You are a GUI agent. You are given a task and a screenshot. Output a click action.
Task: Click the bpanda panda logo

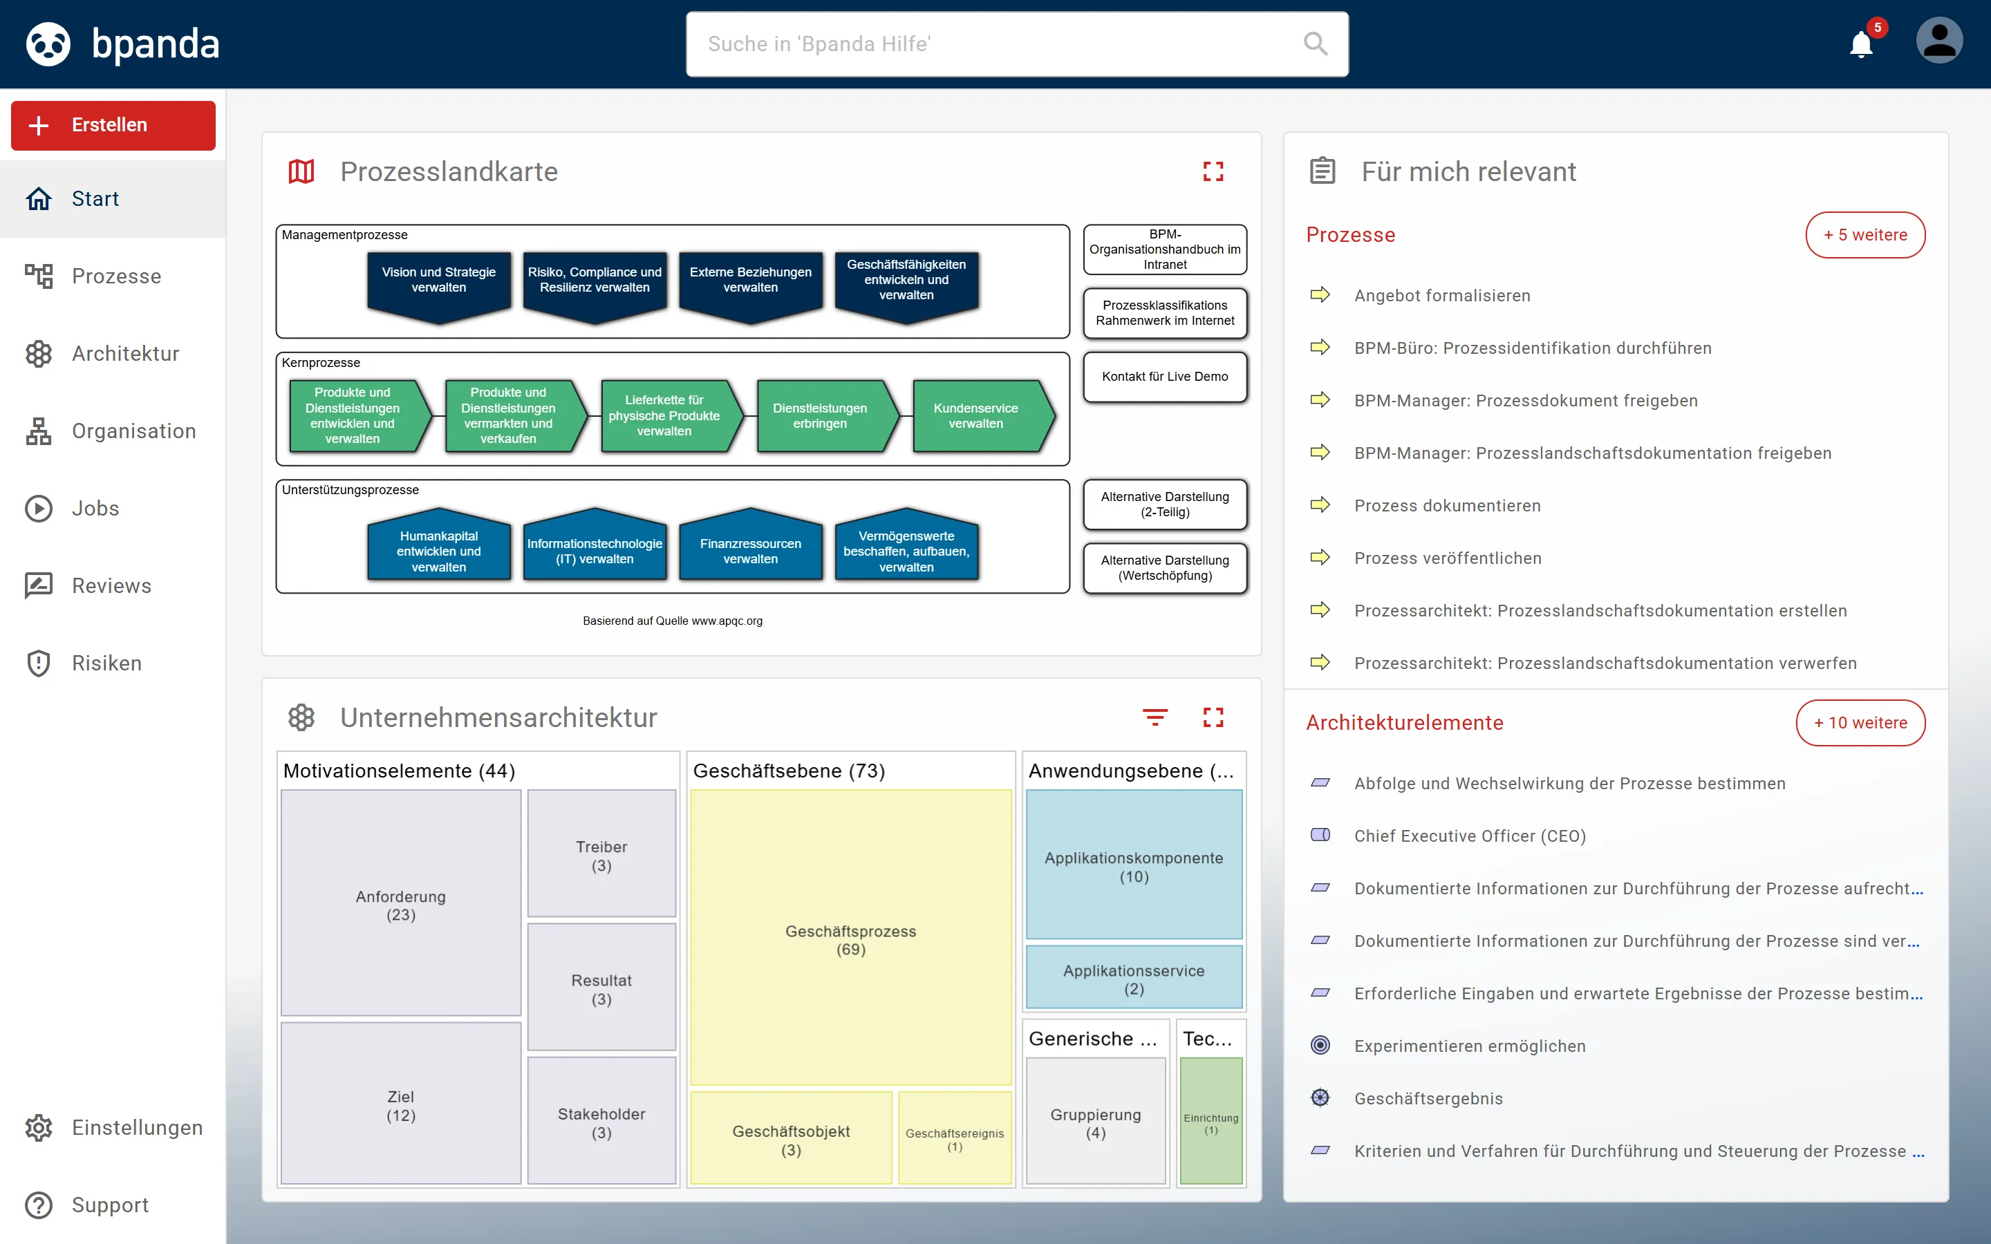click(48, 44)
